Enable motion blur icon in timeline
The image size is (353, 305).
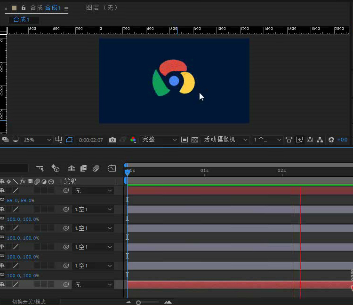(x=96, y=168)
